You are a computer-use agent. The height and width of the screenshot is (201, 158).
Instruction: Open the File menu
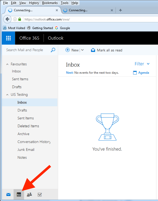click(x=6, y=3)
